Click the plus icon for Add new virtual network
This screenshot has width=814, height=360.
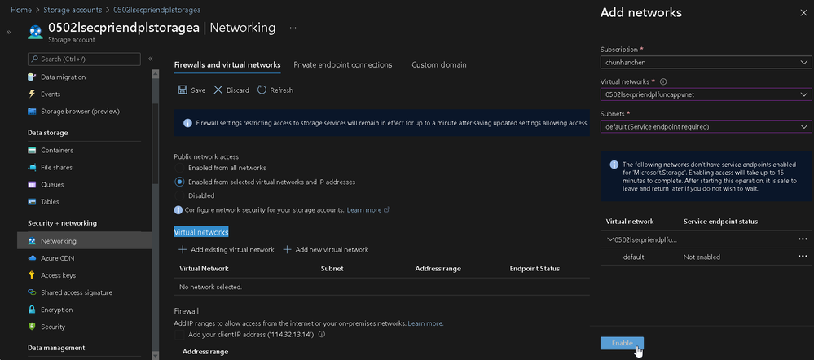[x=287, y=249]
